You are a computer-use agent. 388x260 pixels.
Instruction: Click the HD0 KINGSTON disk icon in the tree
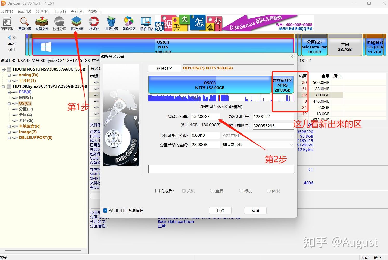[x=9, y=69]
